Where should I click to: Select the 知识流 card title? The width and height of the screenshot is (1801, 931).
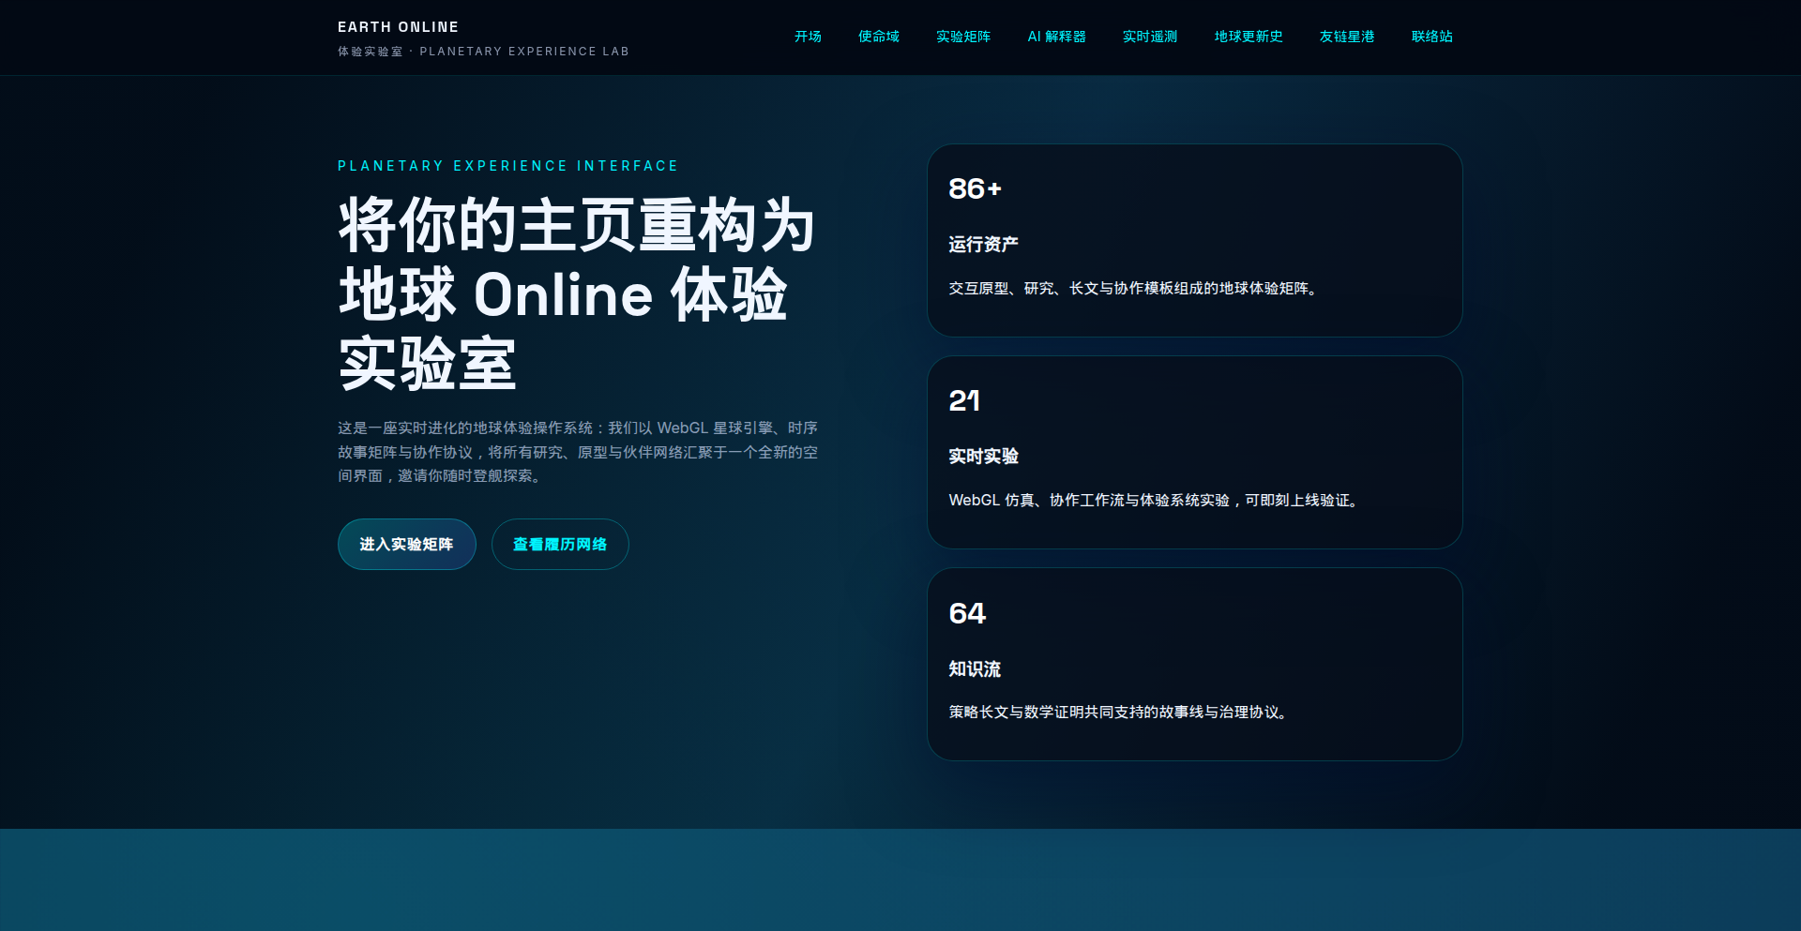975,669
